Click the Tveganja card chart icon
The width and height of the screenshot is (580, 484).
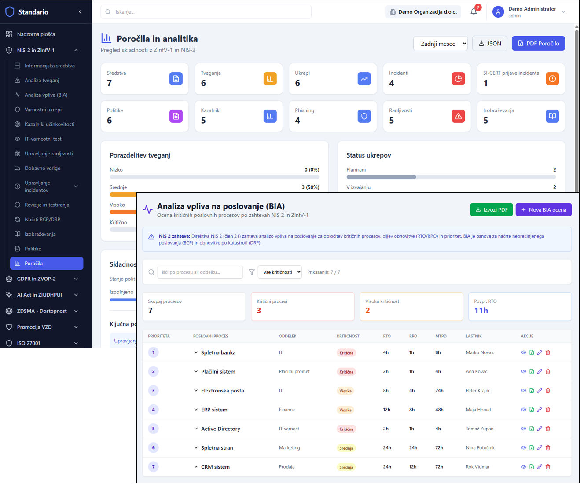270,79
